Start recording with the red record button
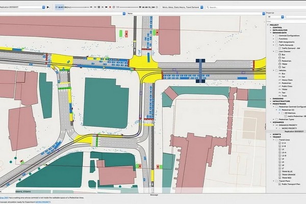The width and height of the screenshot is (306, 204). tap(110, 7)
